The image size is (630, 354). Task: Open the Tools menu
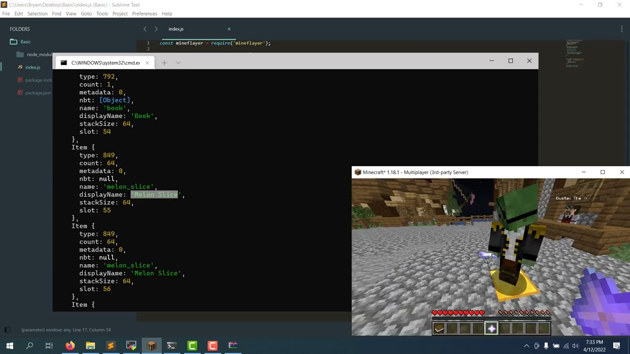point(102,14)
